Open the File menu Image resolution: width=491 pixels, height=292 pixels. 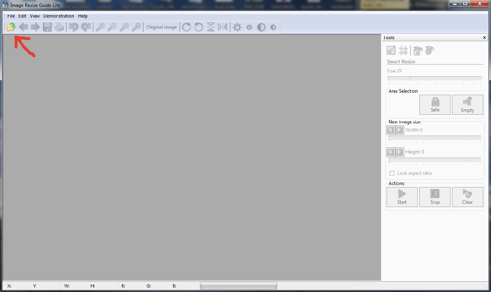(11, 16)
